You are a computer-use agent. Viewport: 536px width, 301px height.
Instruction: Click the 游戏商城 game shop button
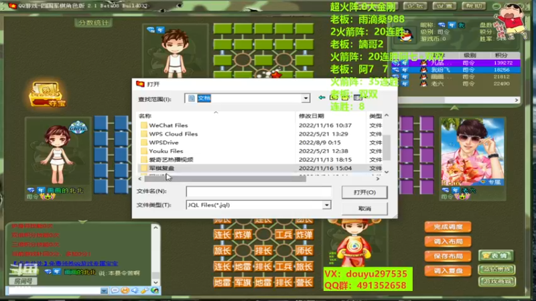(x=496, y=282)
